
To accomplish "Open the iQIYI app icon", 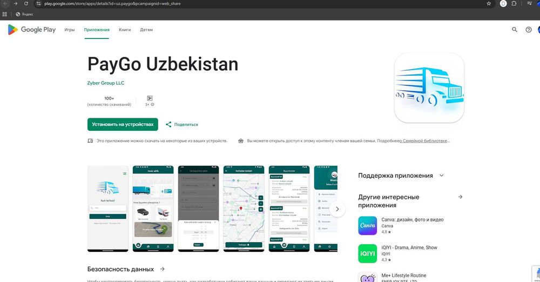I will click(367, 253).
